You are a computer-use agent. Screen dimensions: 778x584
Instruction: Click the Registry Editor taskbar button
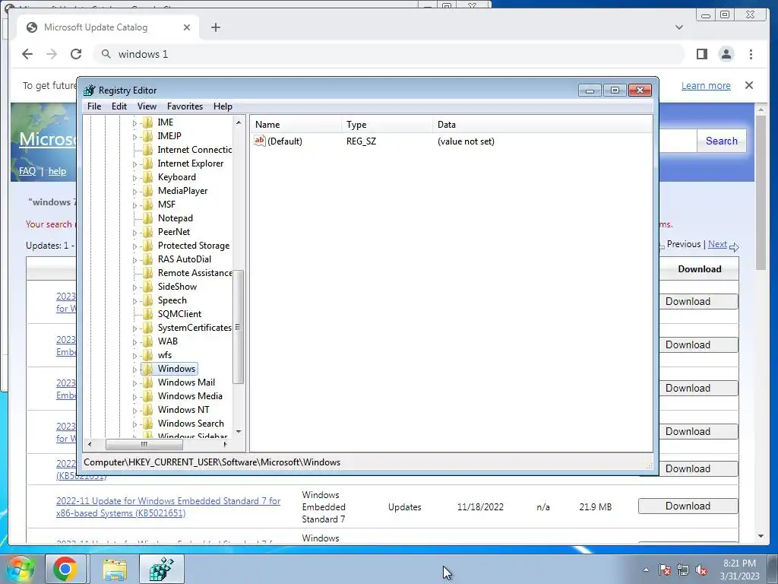(163, 569)
